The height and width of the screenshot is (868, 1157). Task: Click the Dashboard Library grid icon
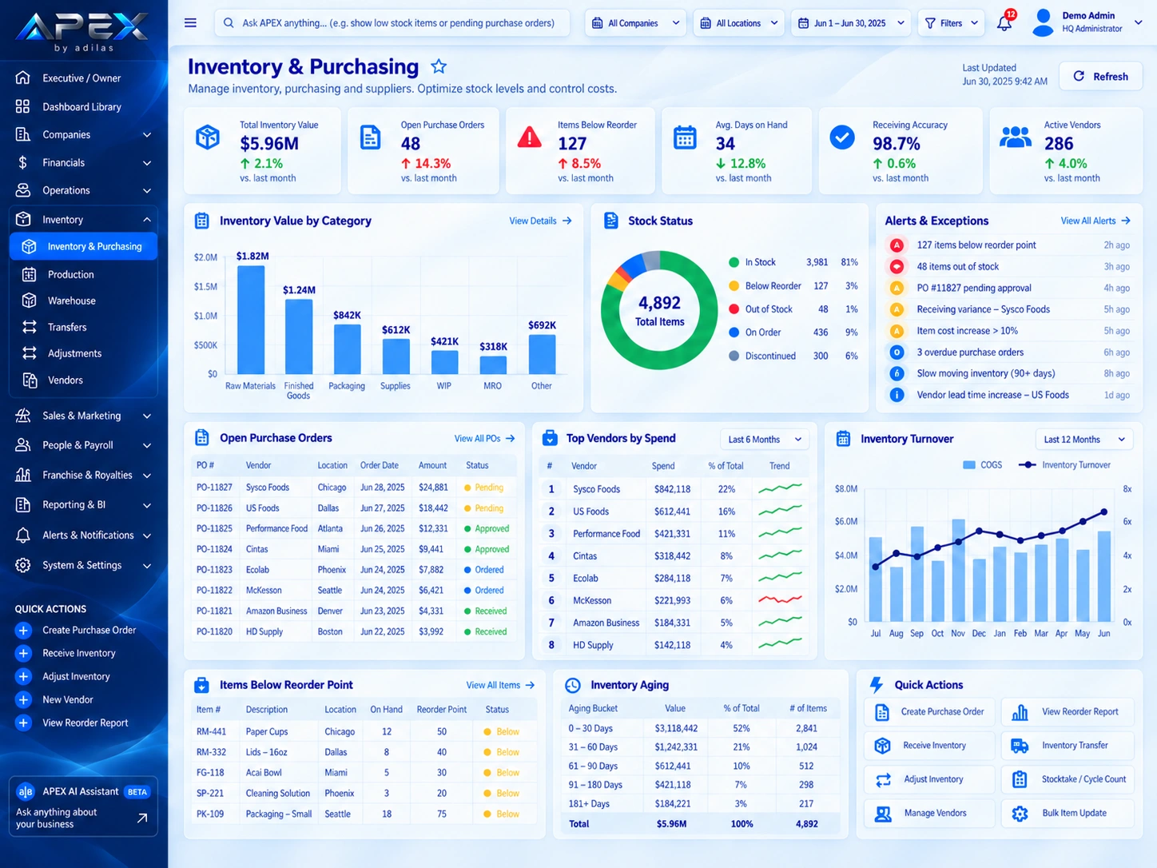point(23,106)
